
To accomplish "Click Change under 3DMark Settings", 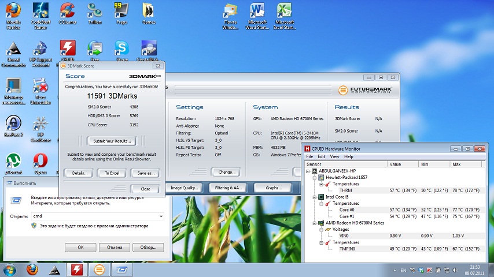I will tap(227, 173).
